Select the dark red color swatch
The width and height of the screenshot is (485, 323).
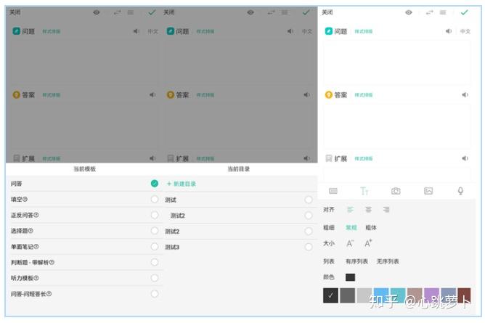pos(464,295)
